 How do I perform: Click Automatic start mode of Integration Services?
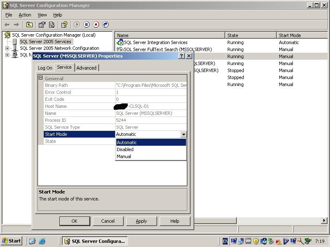tap(289, 42)
